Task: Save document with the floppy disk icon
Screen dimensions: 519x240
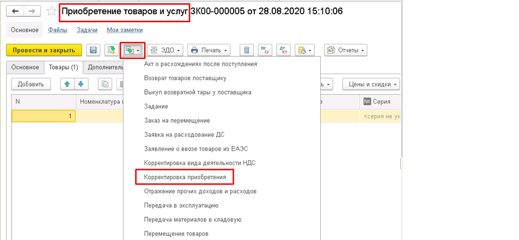Action: tap(93, 50)
